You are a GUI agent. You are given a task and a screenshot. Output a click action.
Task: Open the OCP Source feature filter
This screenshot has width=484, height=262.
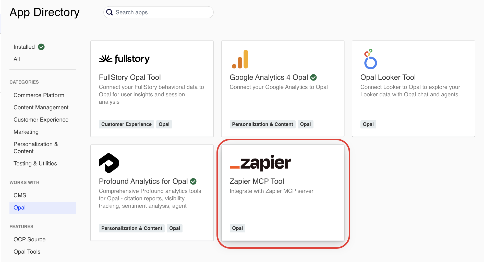29,239
